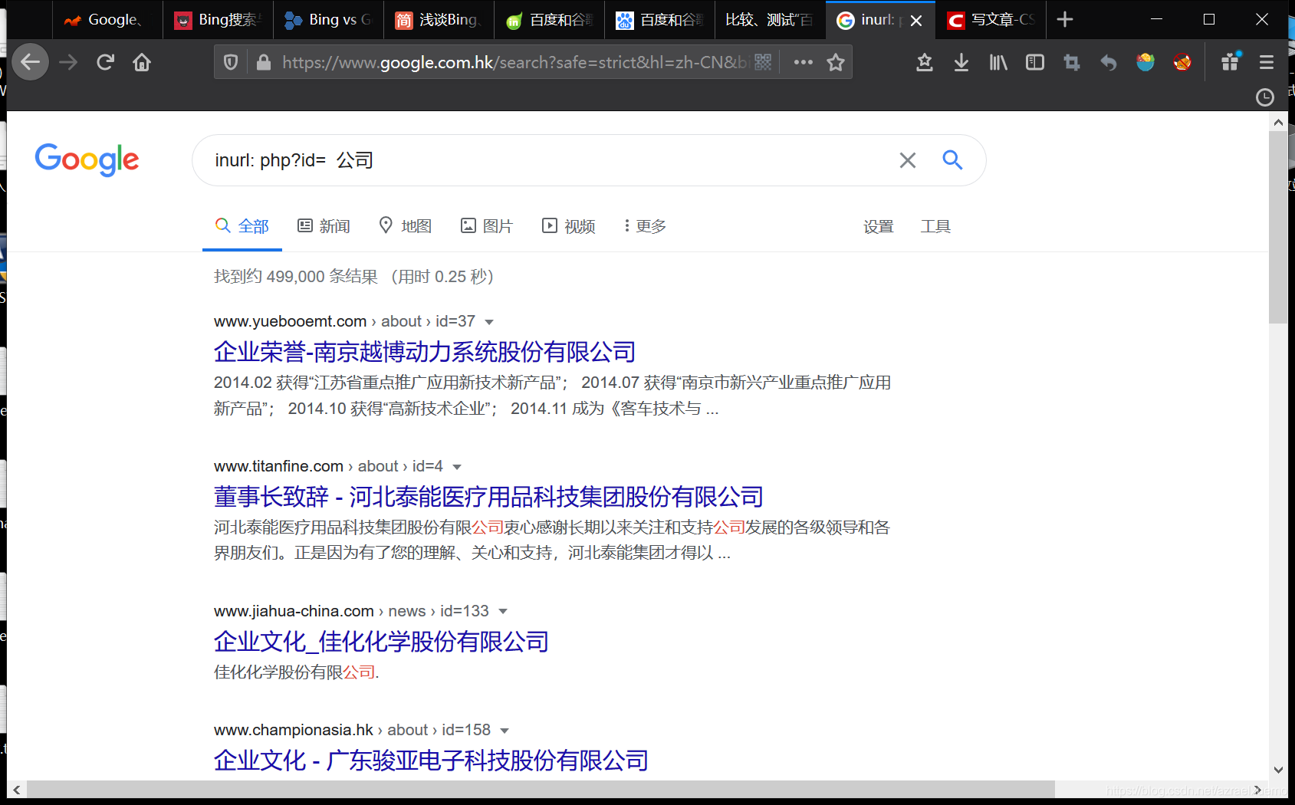The width and height of the screenshot is (1295, 805).
Task: Run search with blue magnifier button
Action: click(x=952, y=159)
